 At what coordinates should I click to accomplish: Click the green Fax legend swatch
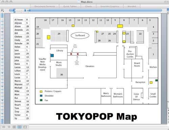point(41,100)
